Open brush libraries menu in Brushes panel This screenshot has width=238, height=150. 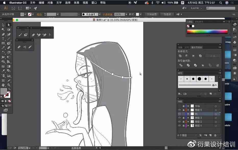click(x=180, y=94)
